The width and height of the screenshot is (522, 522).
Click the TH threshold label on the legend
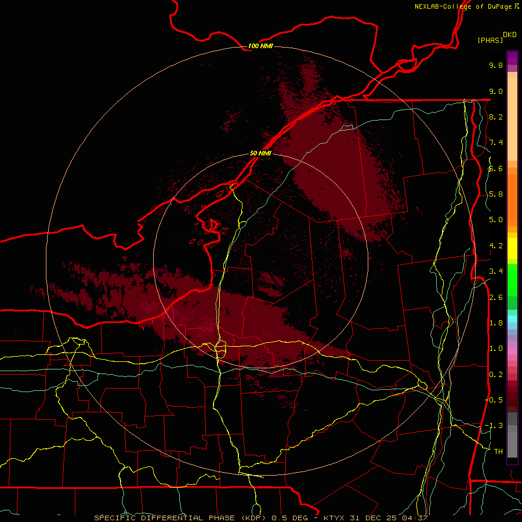coord(498,452)
